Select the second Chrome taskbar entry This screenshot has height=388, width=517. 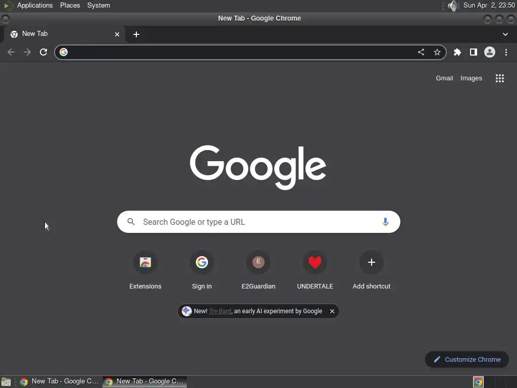(x=145, y=381)
